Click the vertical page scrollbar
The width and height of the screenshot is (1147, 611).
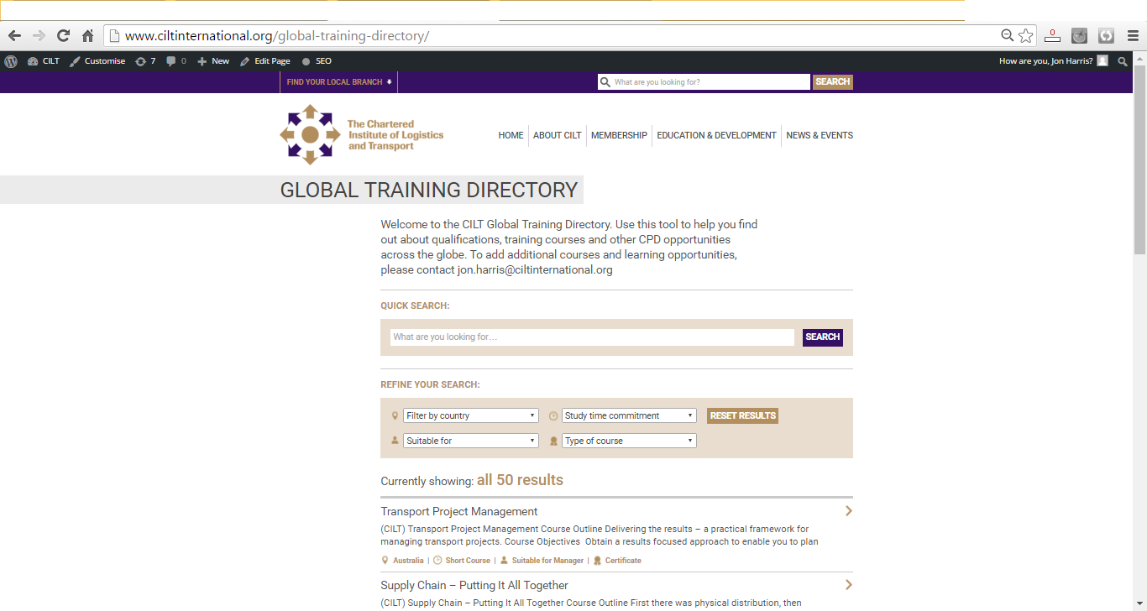[x=1139, y=159]
